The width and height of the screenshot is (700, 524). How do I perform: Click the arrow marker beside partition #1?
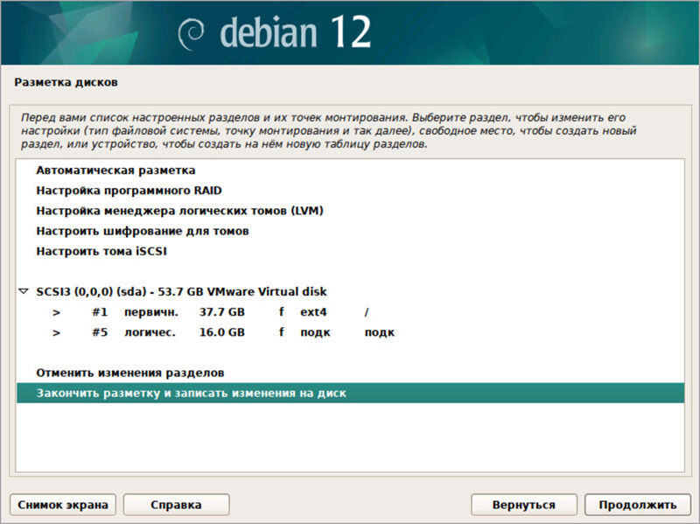(x=56, y=312)
